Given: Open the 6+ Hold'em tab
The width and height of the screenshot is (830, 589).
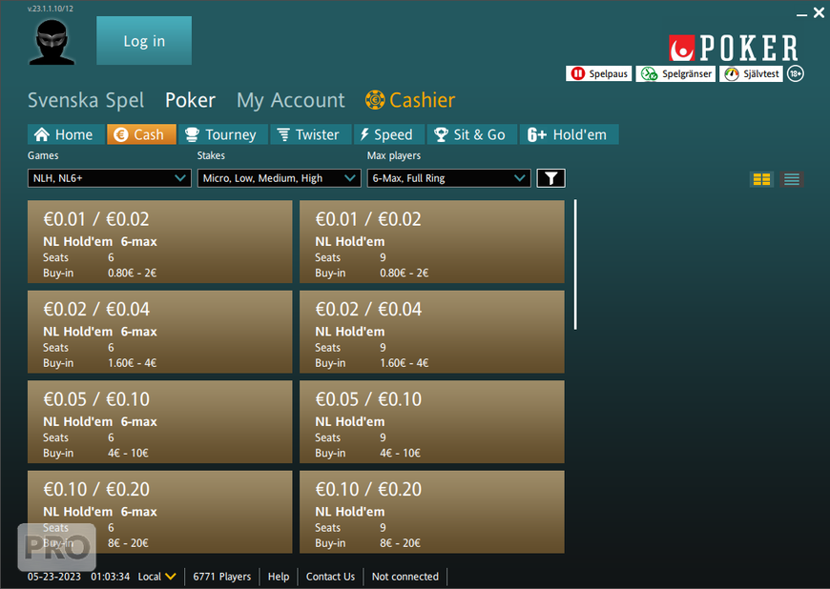Looking at the screenshot, I should click(569, 134).
